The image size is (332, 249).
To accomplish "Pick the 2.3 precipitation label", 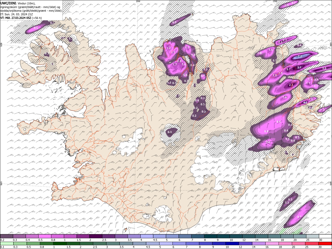I will 291,85.
